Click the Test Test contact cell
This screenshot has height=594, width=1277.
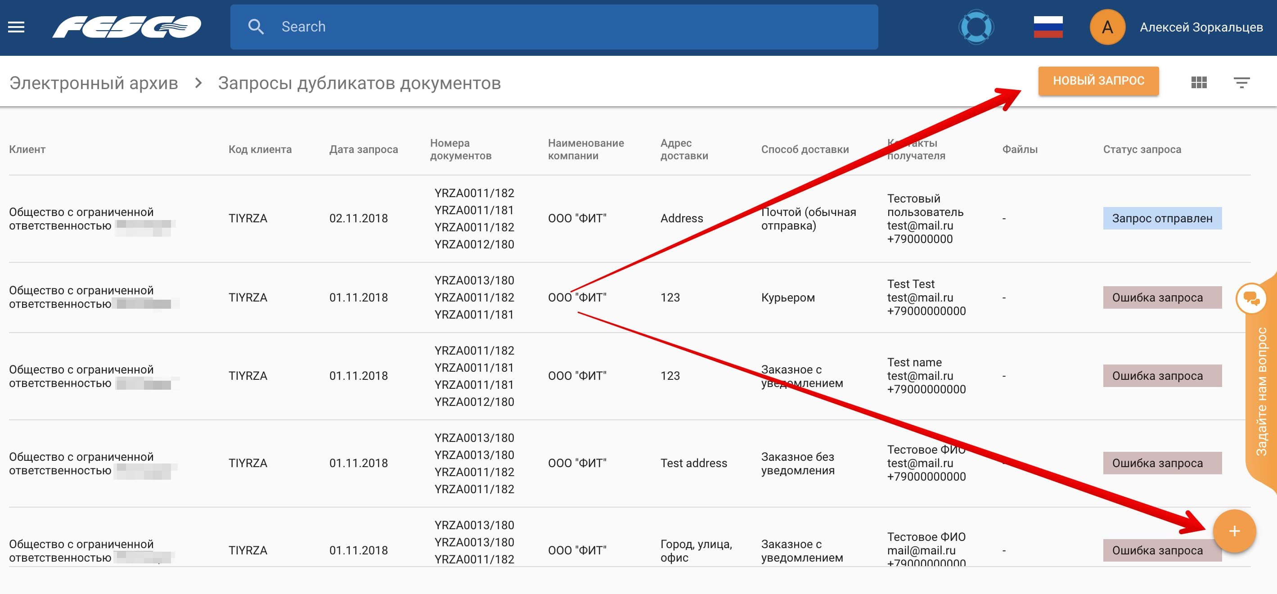click(926, 297)
